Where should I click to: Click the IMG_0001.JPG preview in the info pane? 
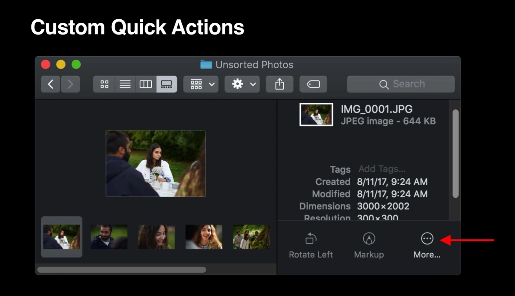pos(316,114)
